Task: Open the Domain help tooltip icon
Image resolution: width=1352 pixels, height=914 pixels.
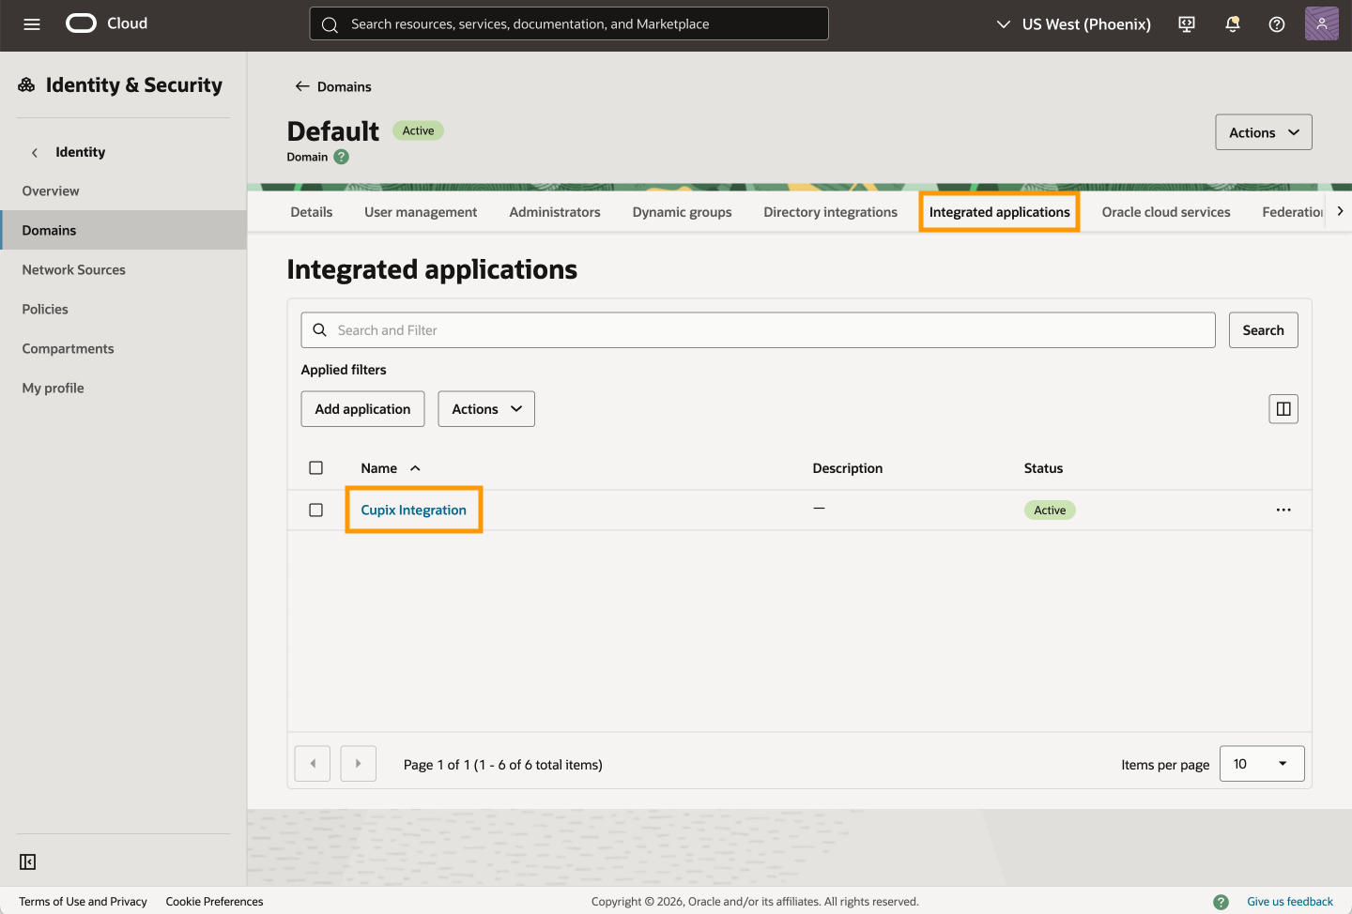Action: [x=342, y=157]
